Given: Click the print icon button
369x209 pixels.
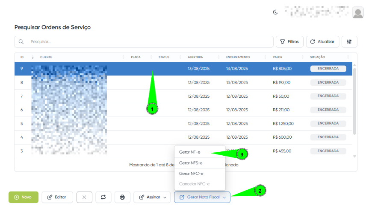Looking at the screenshot, I should pyautogui.click(x=122, y=197).
